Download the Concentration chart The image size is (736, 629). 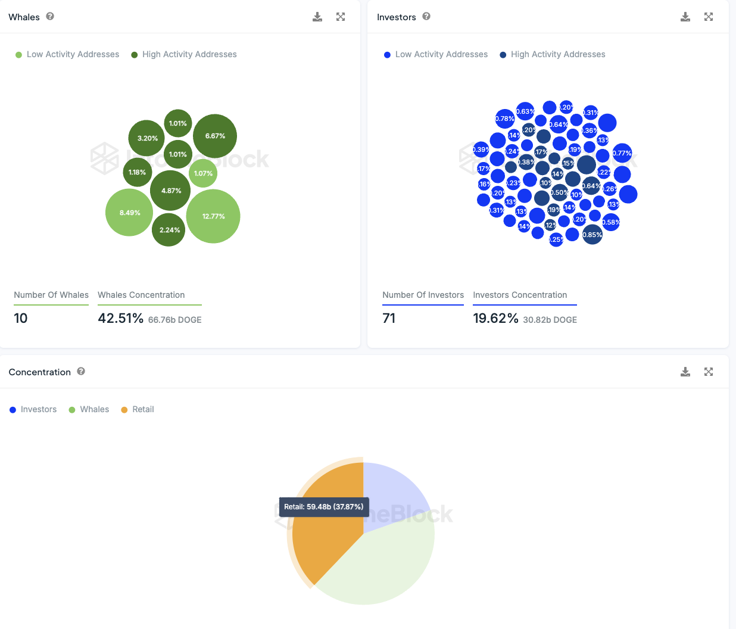pyautogui.click(x=685, y=372)
